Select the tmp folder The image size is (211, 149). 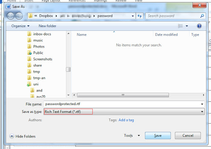point(37,72)
